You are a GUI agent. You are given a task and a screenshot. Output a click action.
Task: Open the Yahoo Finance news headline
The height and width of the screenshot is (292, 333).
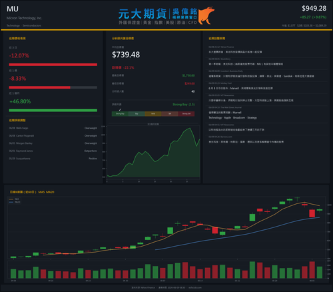pos(235,52)
